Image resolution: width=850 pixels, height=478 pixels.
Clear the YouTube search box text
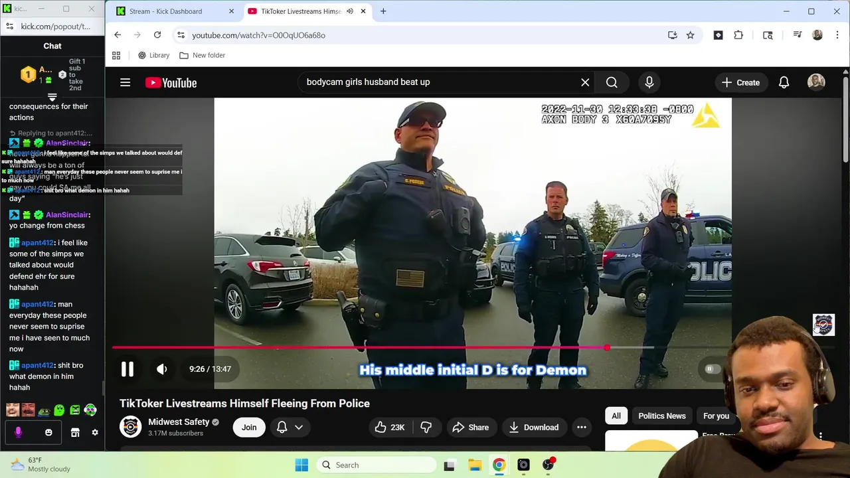tap(585, 82)
